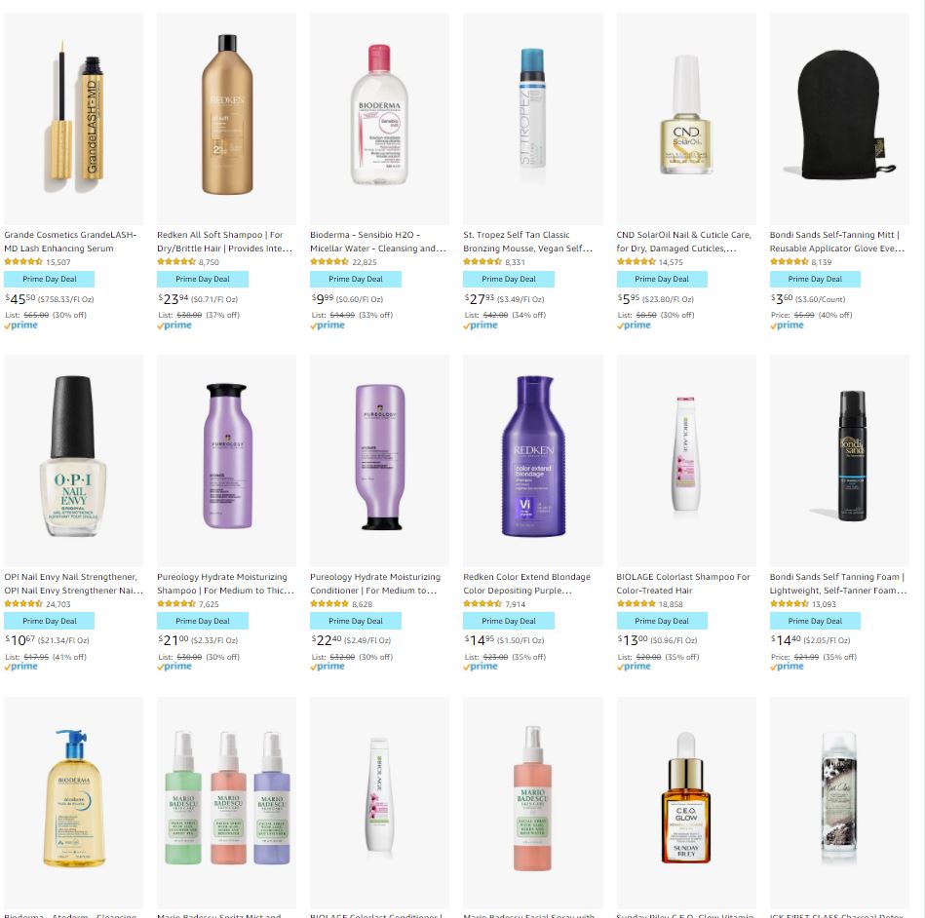Select the Mario Badescu three spritz mist set image
Image resolution: width=925 pixels, height=918 pixels.
(226, 802)
